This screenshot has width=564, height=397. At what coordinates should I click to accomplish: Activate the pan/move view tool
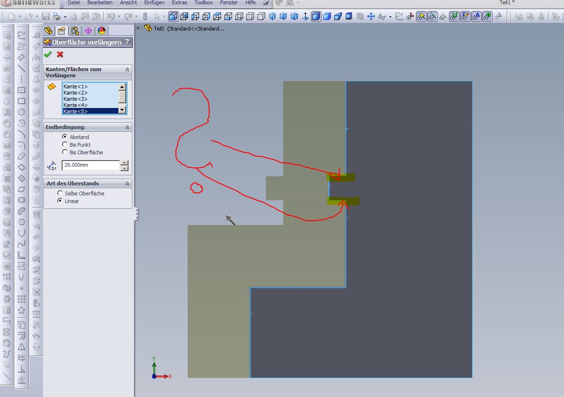click(x=371, y=17)
